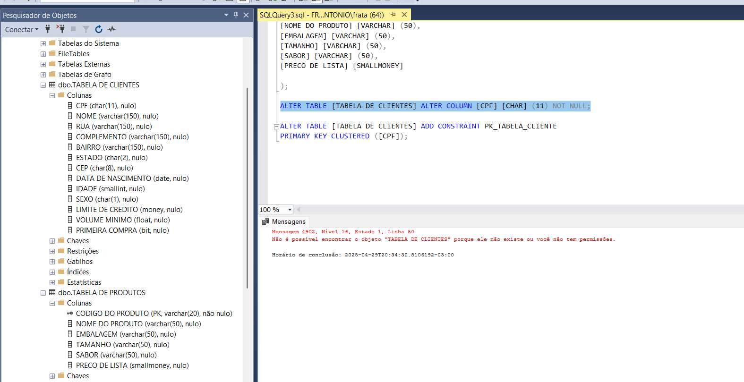Click the Object Explorer vertical scrollbar
Viewport: 744px width, 382px height.
tap(247, 189)
